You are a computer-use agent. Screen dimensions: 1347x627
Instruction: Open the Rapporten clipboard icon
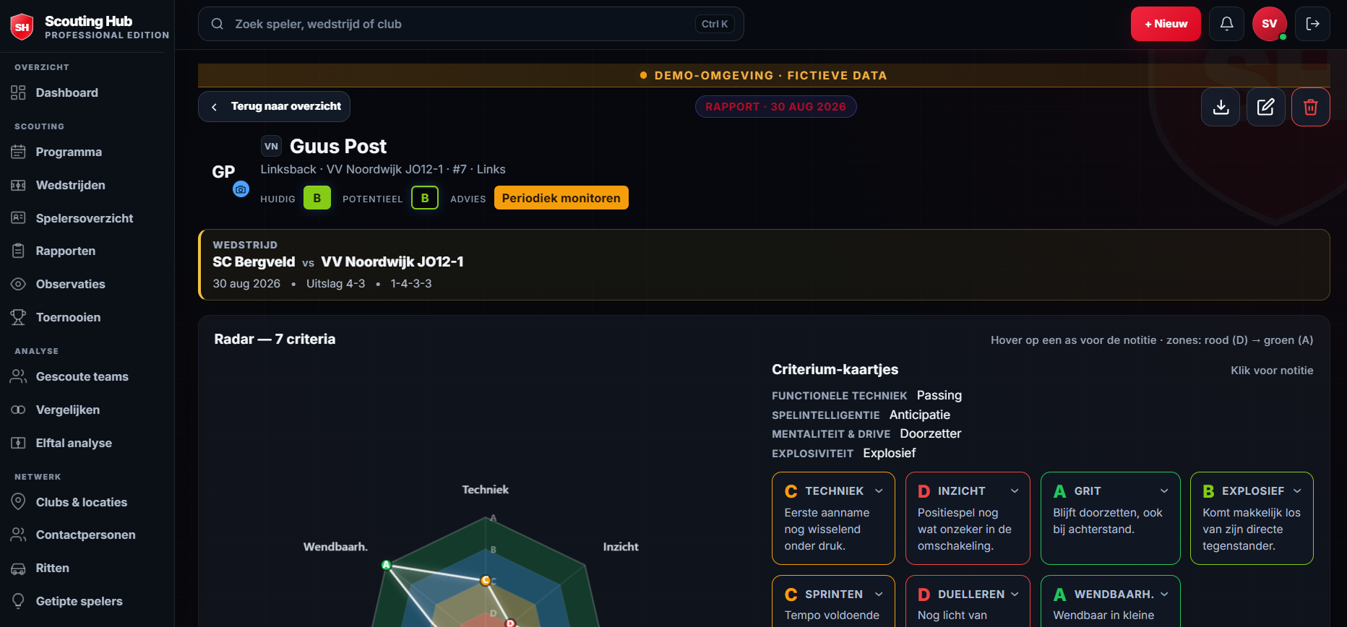[x=18, y=251]
